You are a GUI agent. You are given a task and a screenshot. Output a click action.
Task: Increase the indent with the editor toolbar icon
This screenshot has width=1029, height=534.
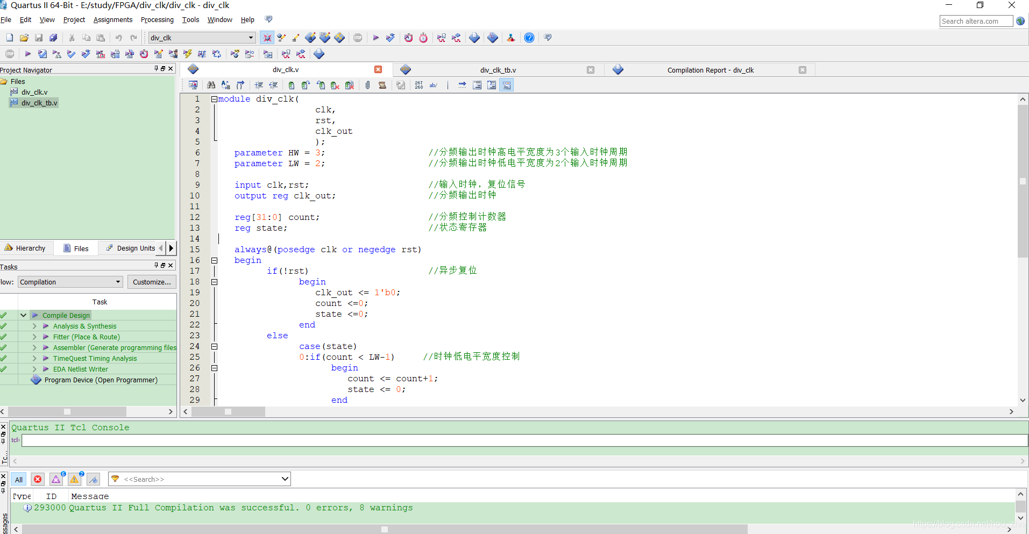[x=259, y=85]
